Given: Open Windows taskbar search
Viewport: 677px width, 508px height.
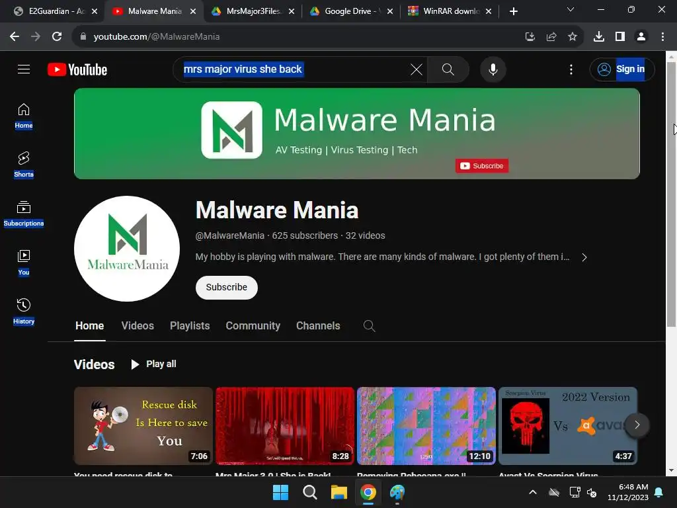Looking at the screenshot, I should [x=309, y=492].
